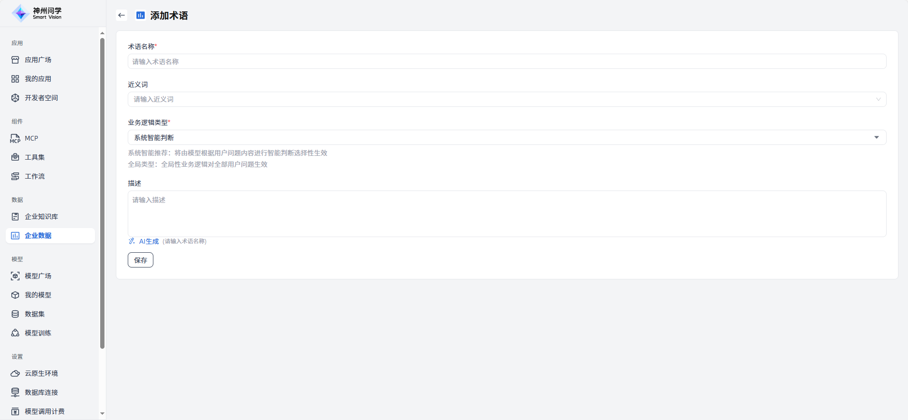This screenshot has height=420, width=908.
Task: Focus the 术语名称 input field
Action: click(x=507, y=61)
